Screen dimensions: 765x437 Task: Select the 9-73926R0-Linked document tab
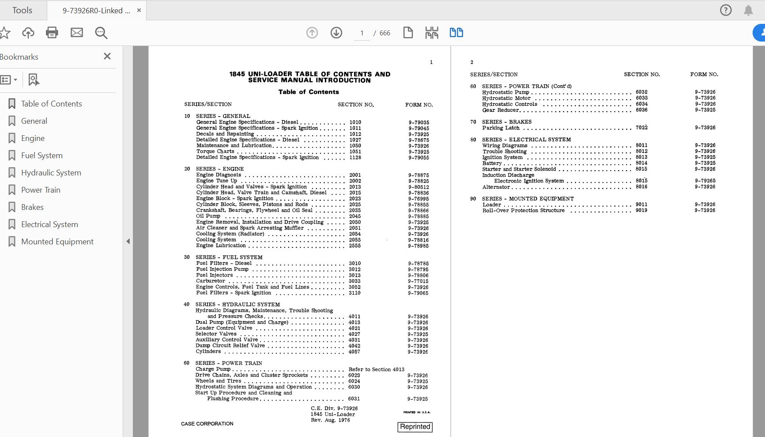(96, 11)
